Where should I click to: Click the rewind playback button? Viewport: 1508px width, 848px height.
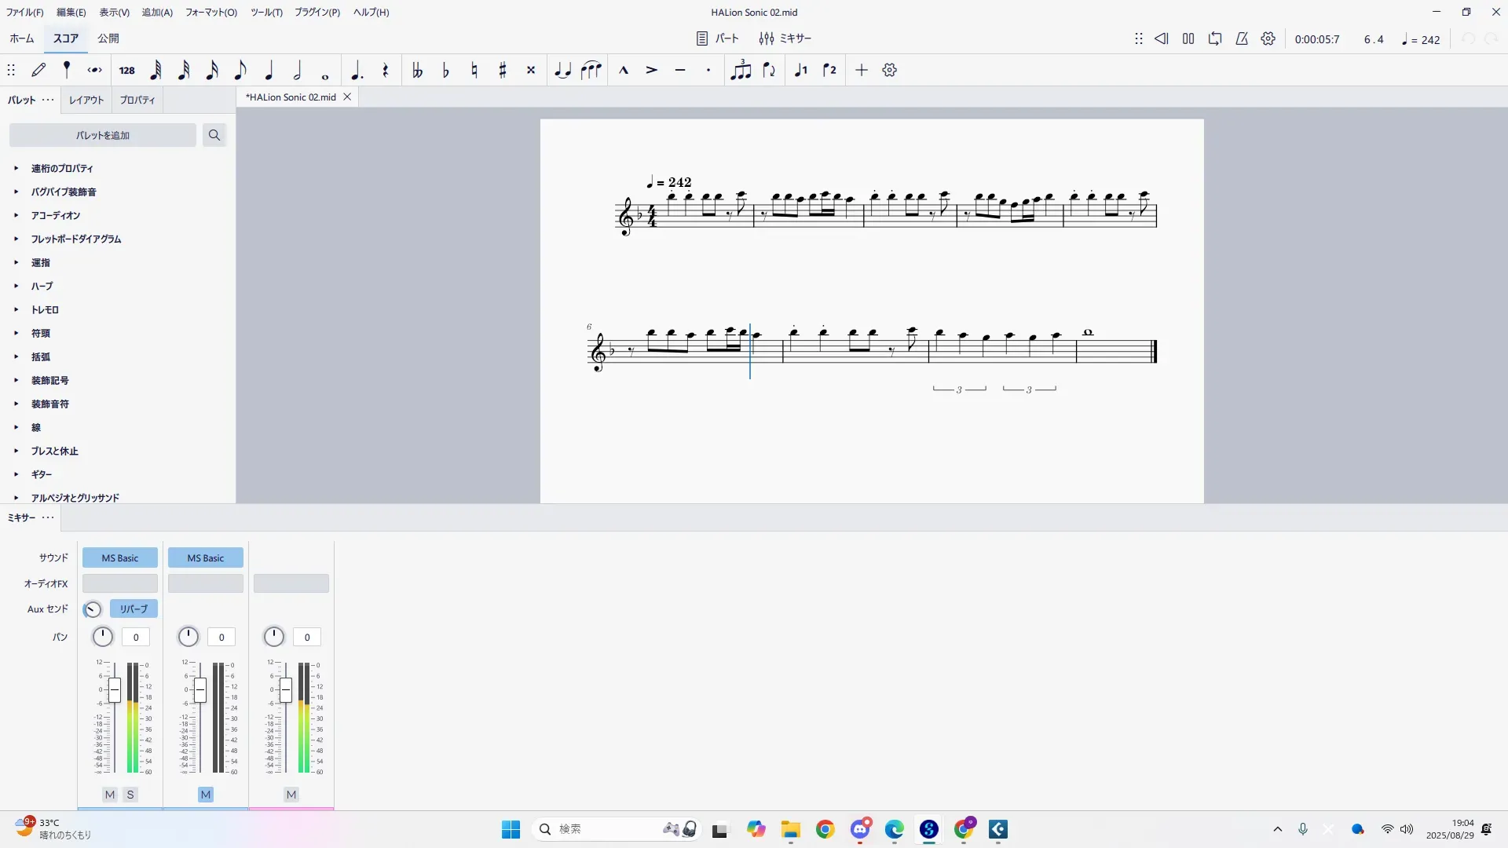pyautogui.click(x=1162, y=38)
